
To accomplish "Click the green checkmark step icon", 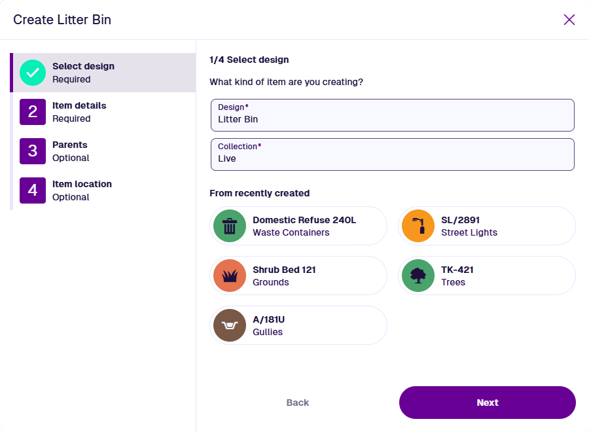I will click(33, 73).
